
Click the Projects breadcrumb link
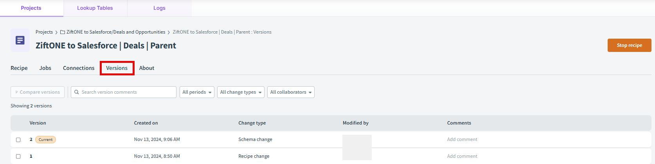pos(44,32)
